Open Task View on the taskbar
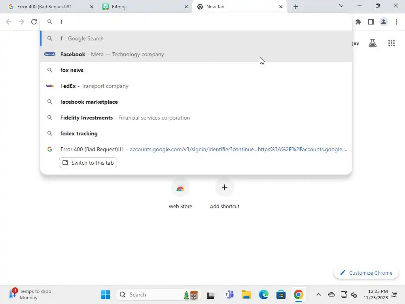Screen dimensions: 405x304 (210, 294)
